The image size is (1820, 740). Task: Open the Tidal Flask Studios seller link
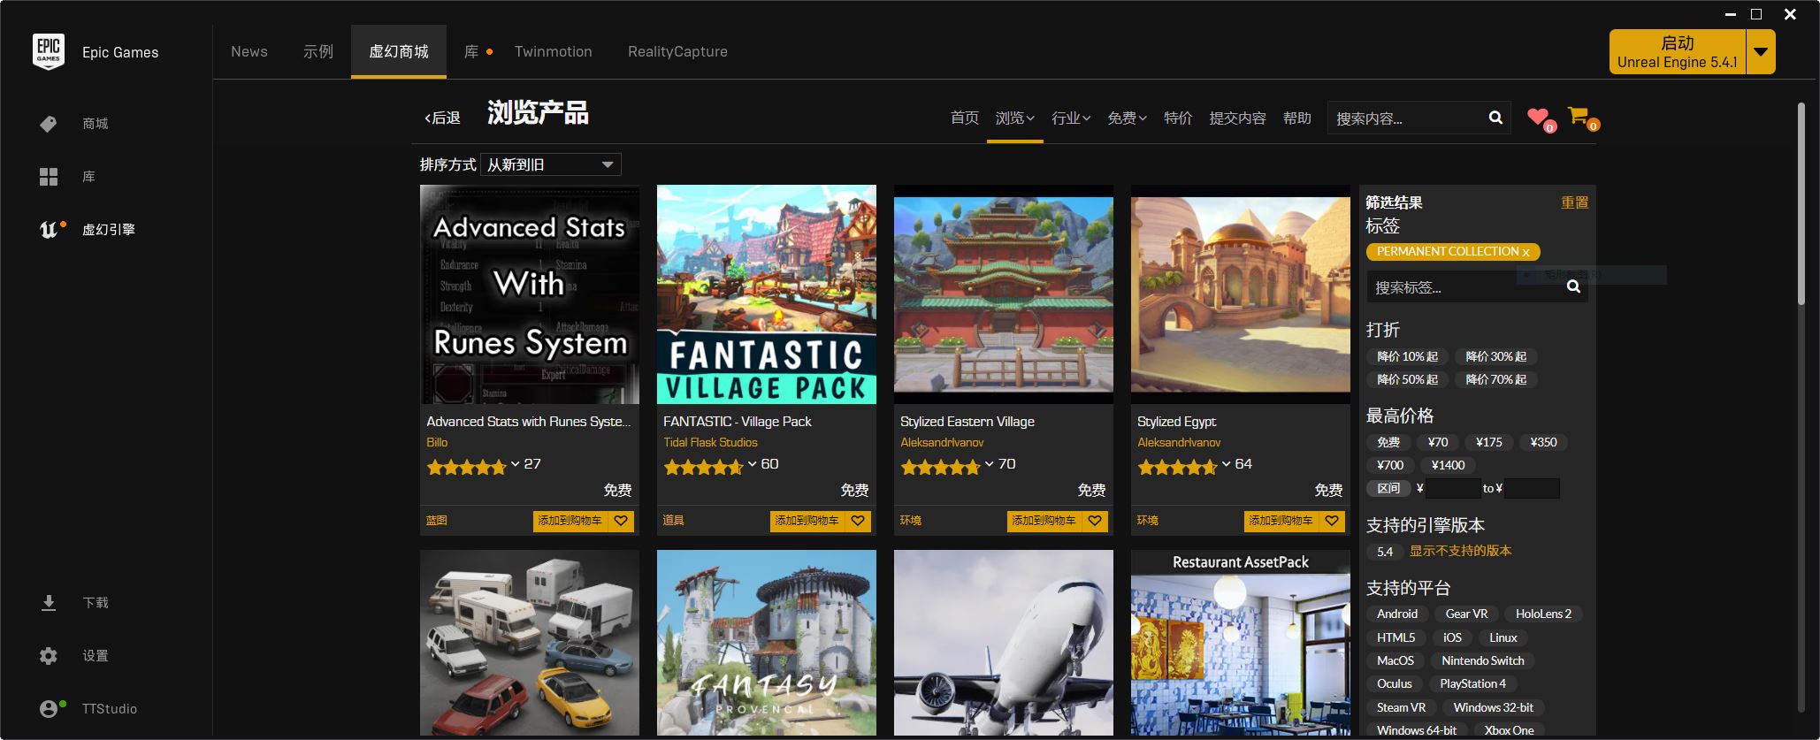coord(710,442)
